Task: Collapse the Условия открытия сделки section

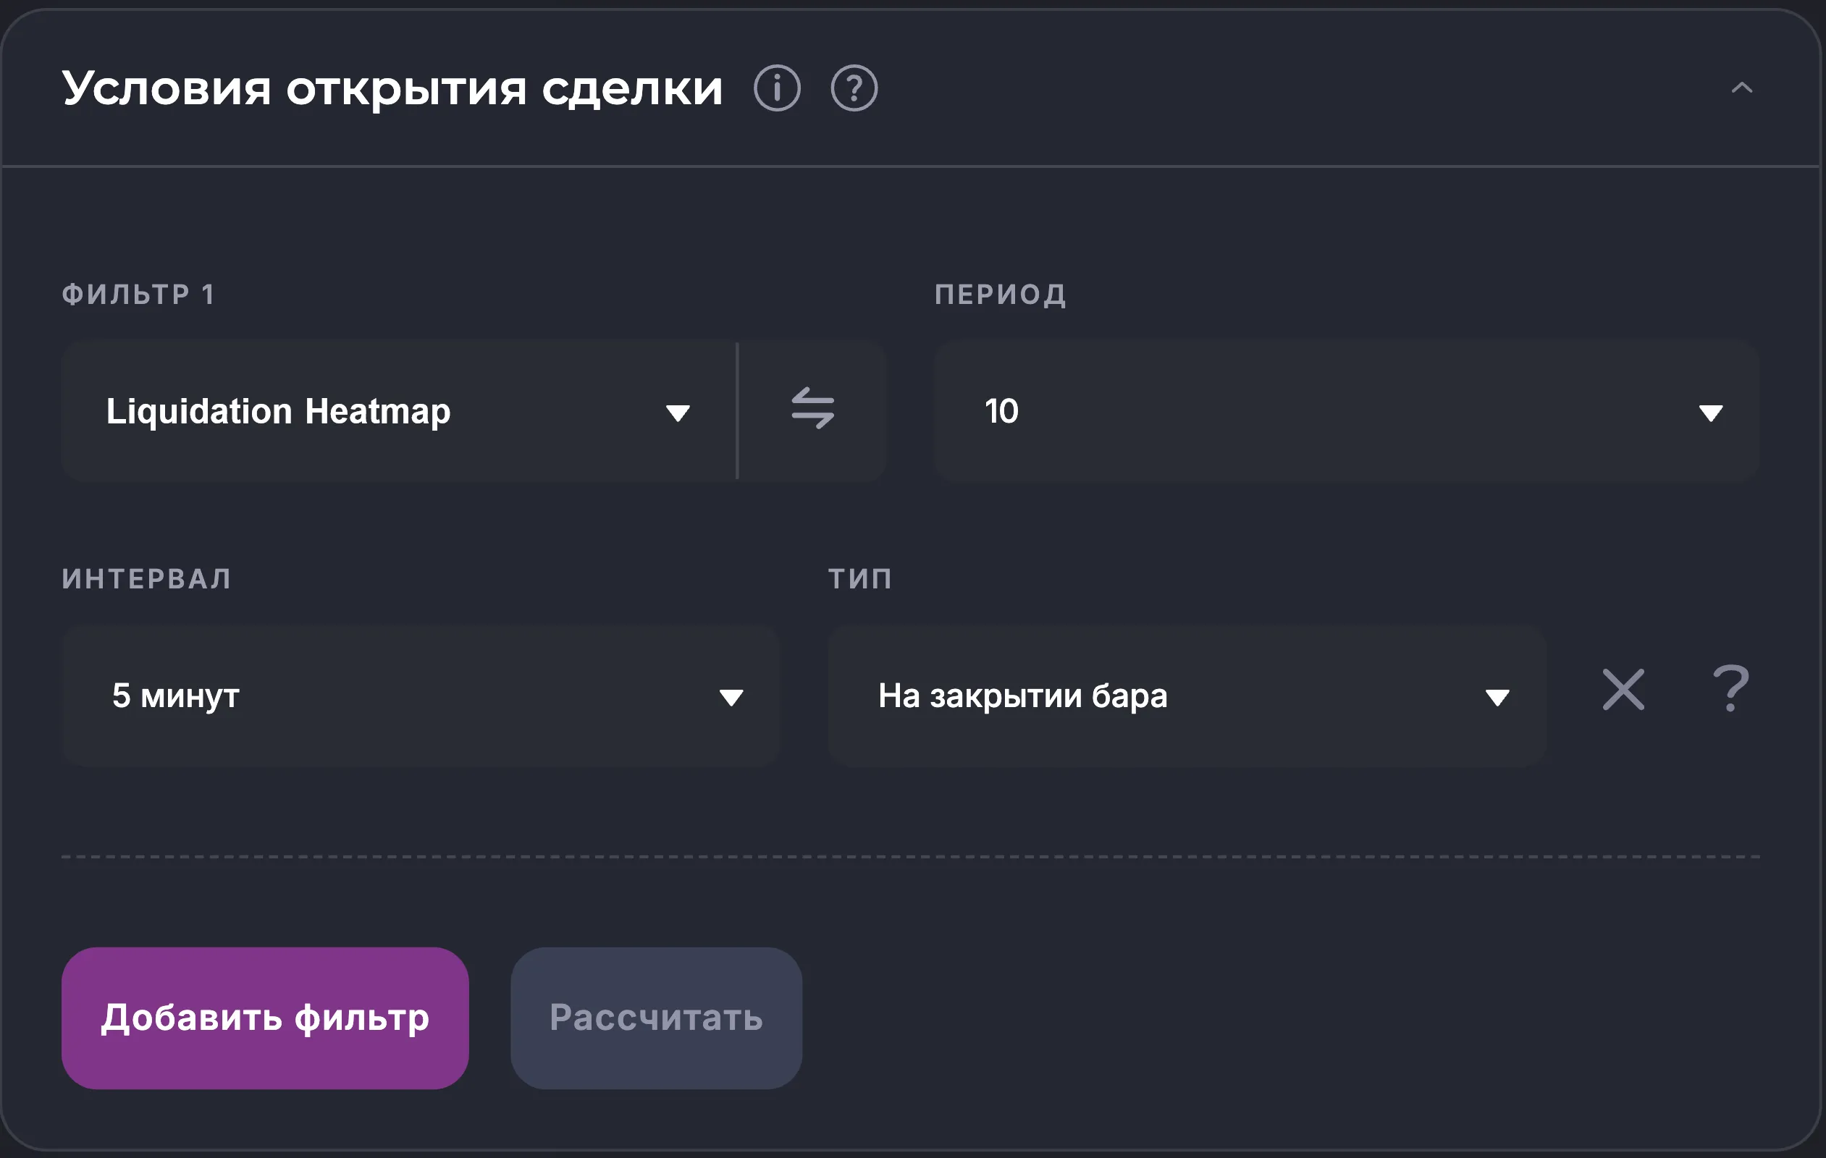Action: coord(1741,88)
